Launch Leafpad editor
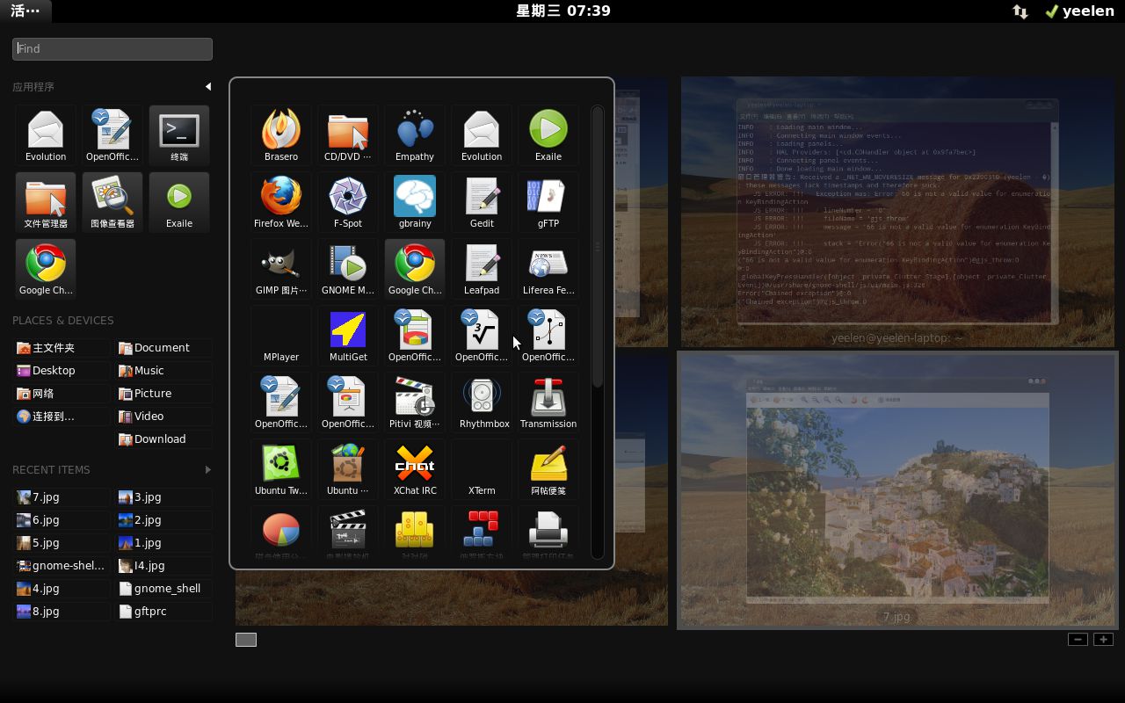Image resolution: width=1125 pixels, height=703 pixels. [x=482, y=269]
